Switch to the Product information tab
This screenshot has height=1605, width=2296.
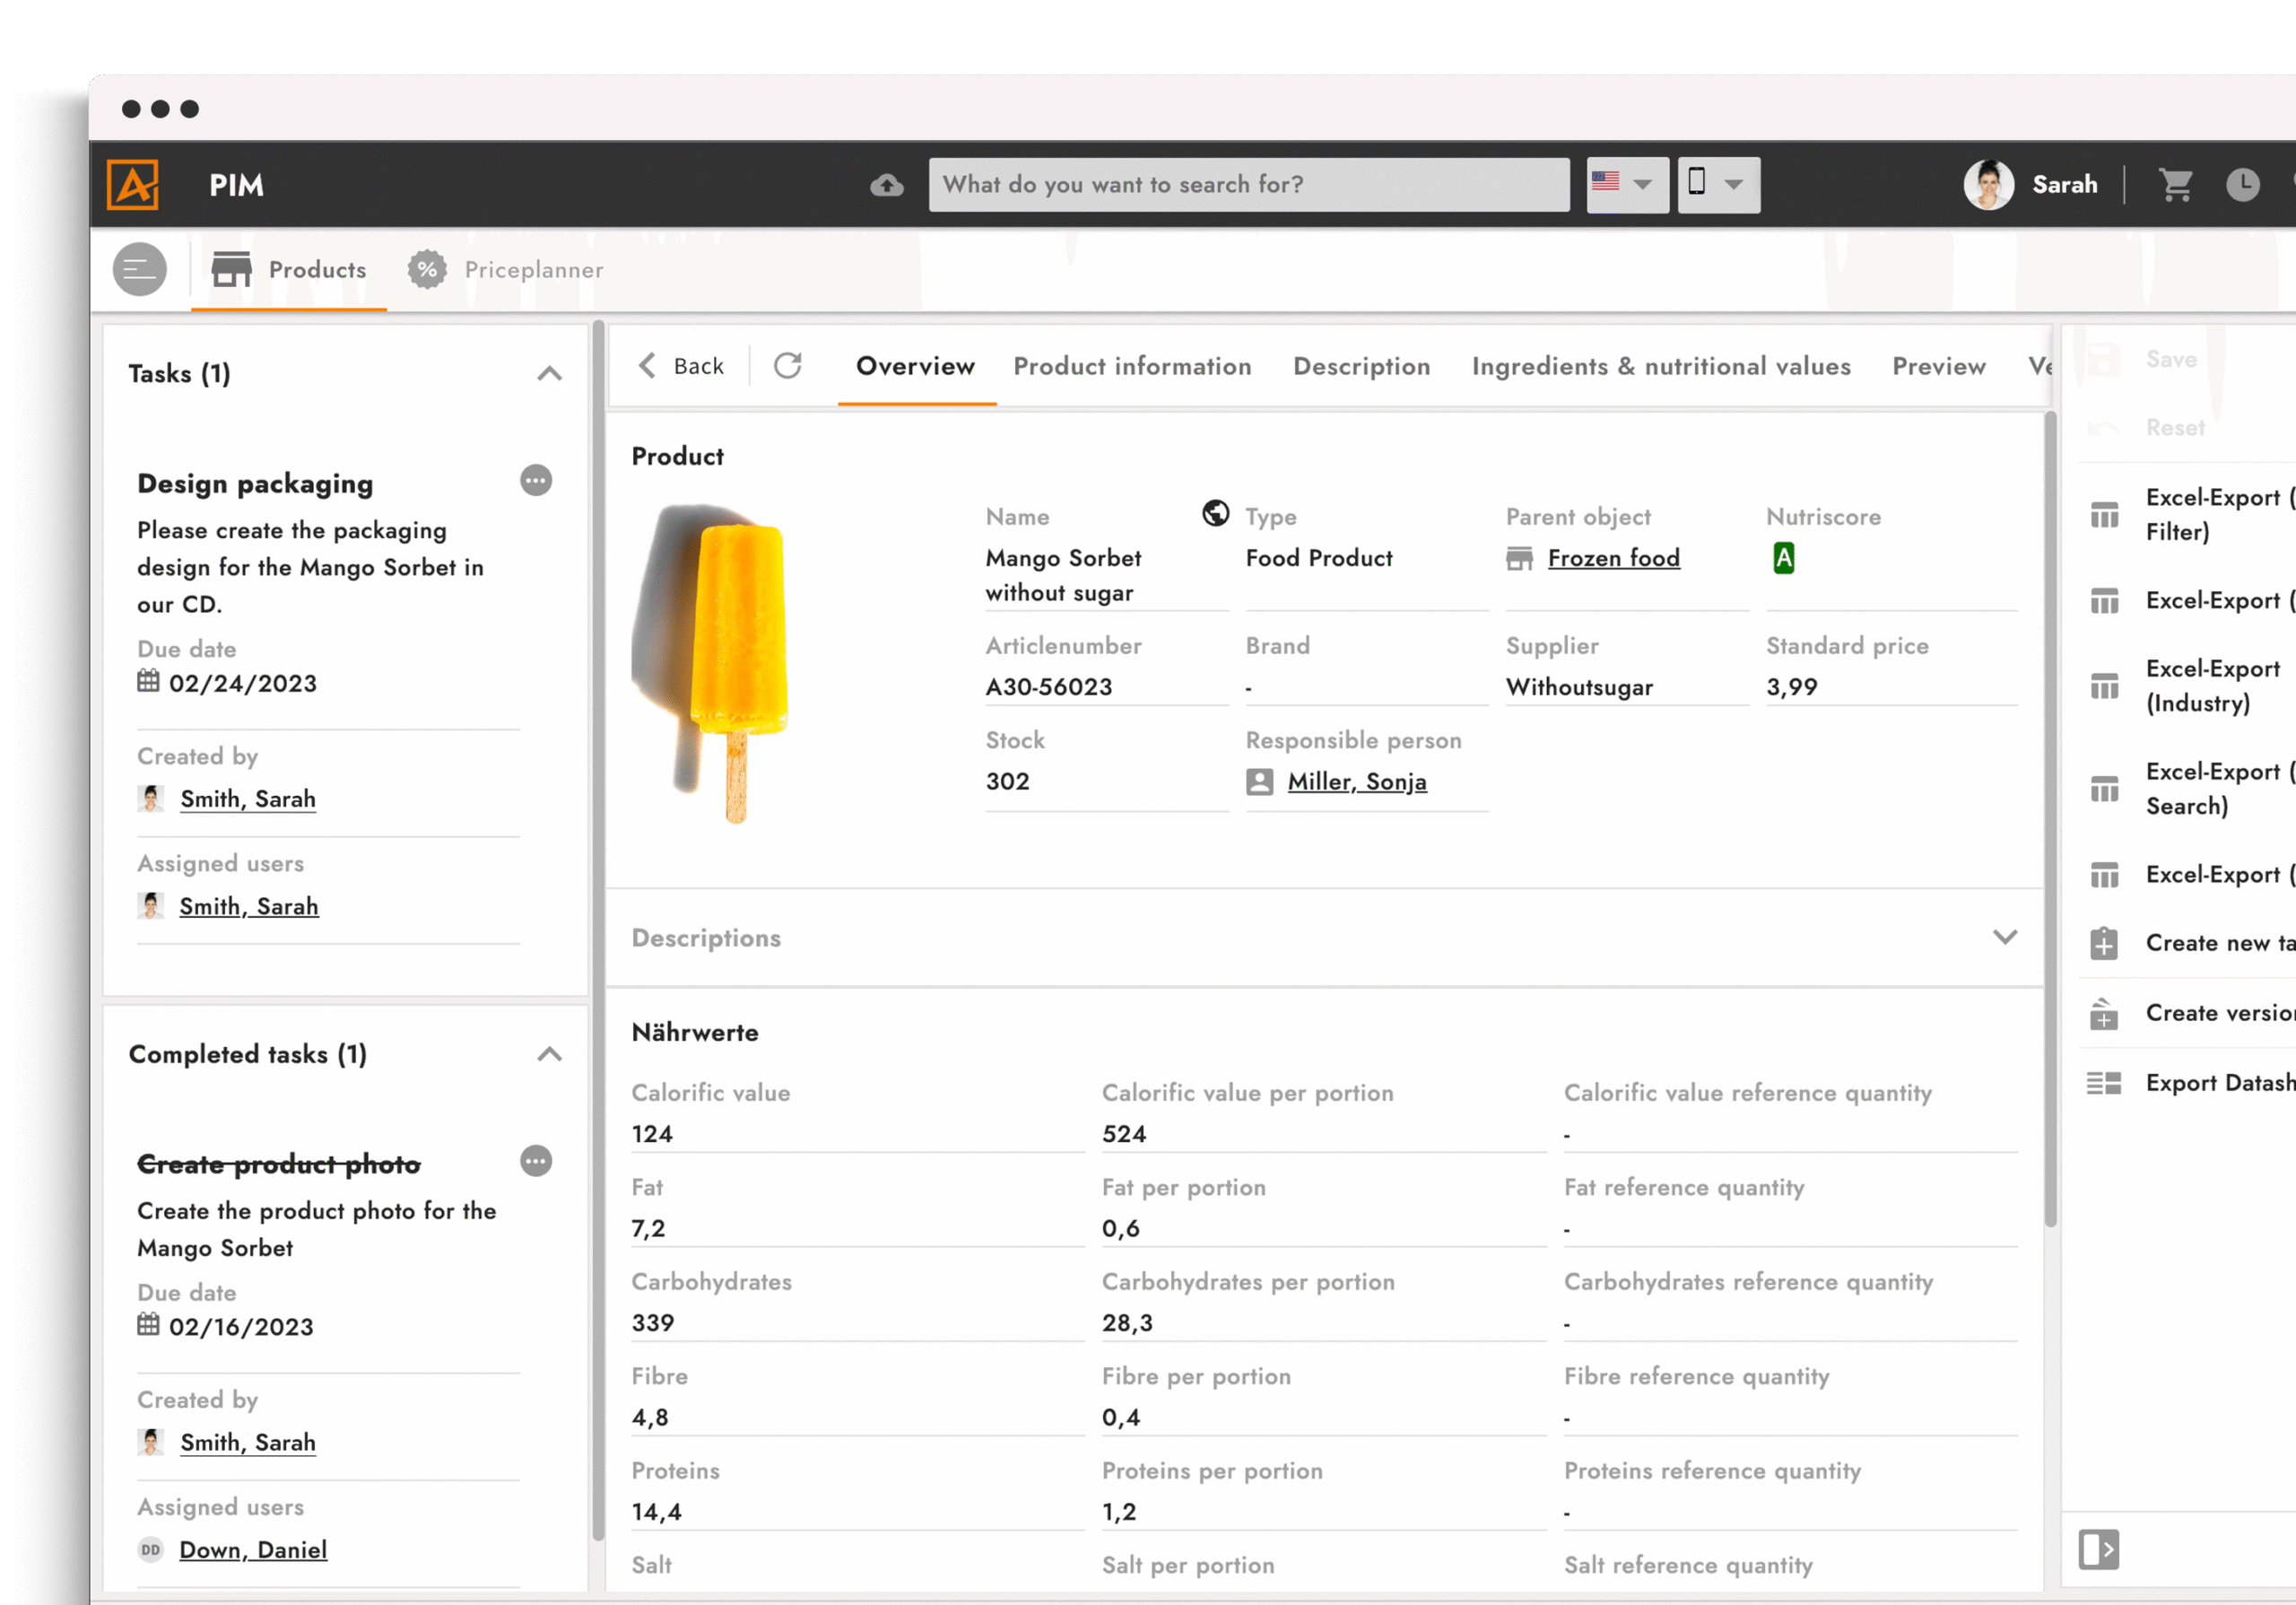pos(1132,366)
